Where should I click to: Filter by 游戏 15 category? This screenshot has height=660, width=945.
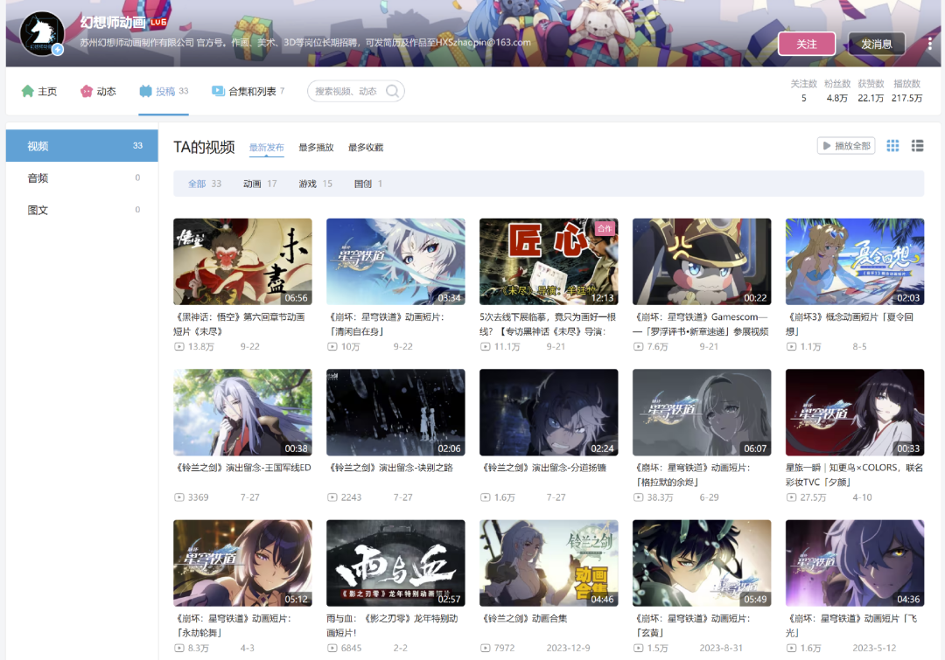pos(315,184)
